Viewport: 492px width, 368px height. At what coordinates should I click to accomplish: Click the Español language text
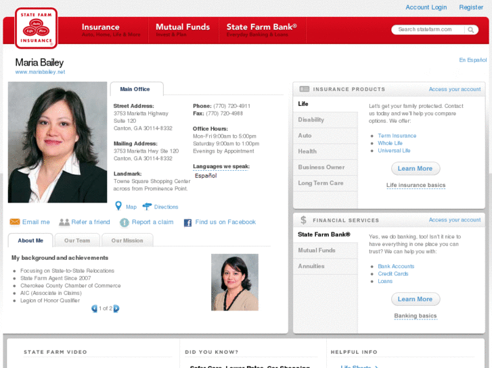pyautogui.click(x=206, y=176)
